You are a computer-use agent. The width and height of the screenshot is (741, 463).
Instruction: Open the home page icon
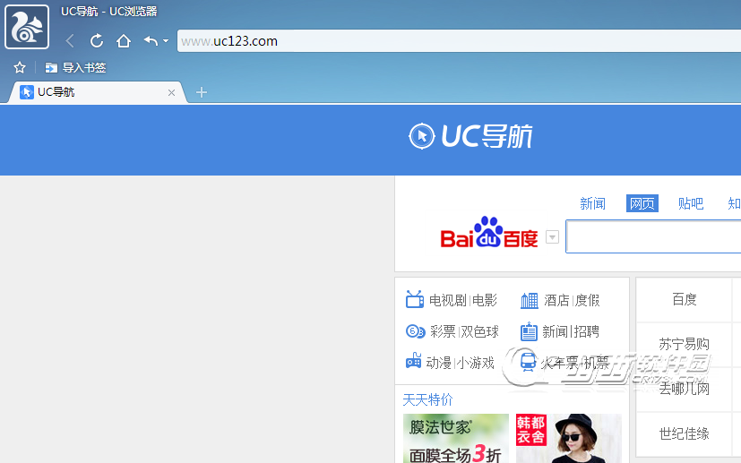[x=124, y=41]
